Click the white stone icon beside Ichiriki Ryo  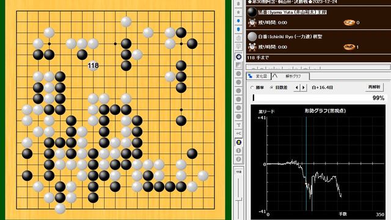pos(252,37)
